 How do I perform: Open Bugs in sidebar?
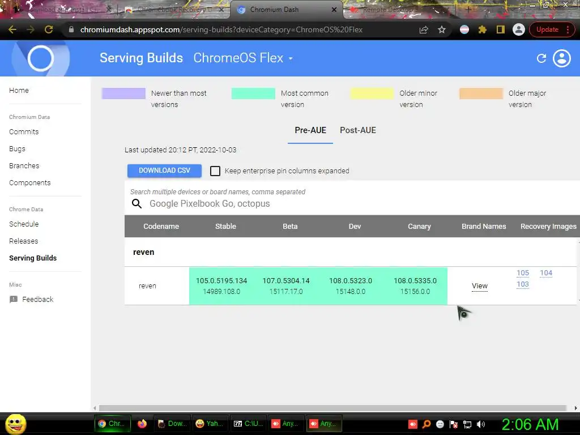18,149
